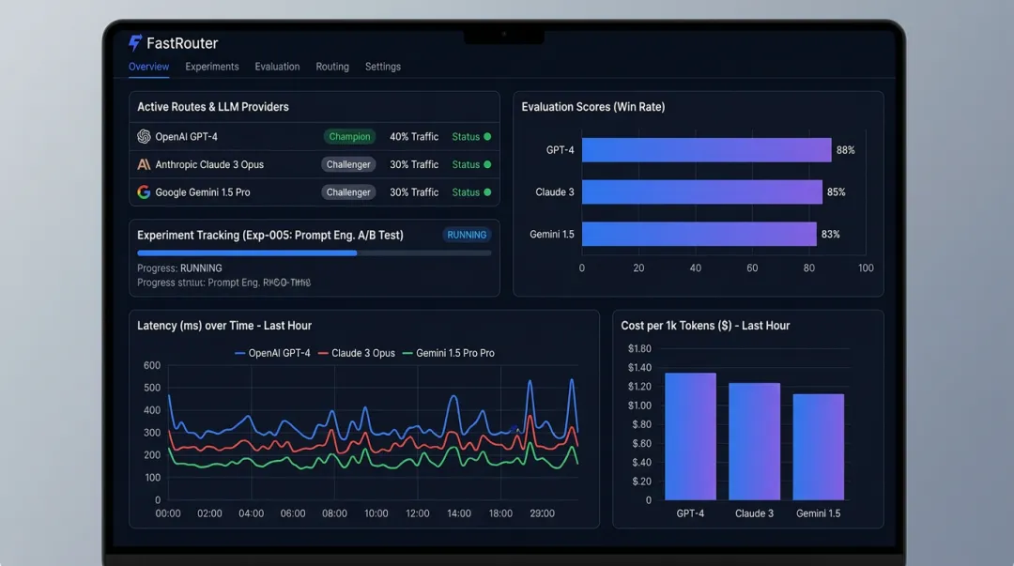Image resolution: width=1014 pixels, height=566 pixels.
Task: Toggle Claude 3 Opus series in latency legend
Action: coord(357,353)
